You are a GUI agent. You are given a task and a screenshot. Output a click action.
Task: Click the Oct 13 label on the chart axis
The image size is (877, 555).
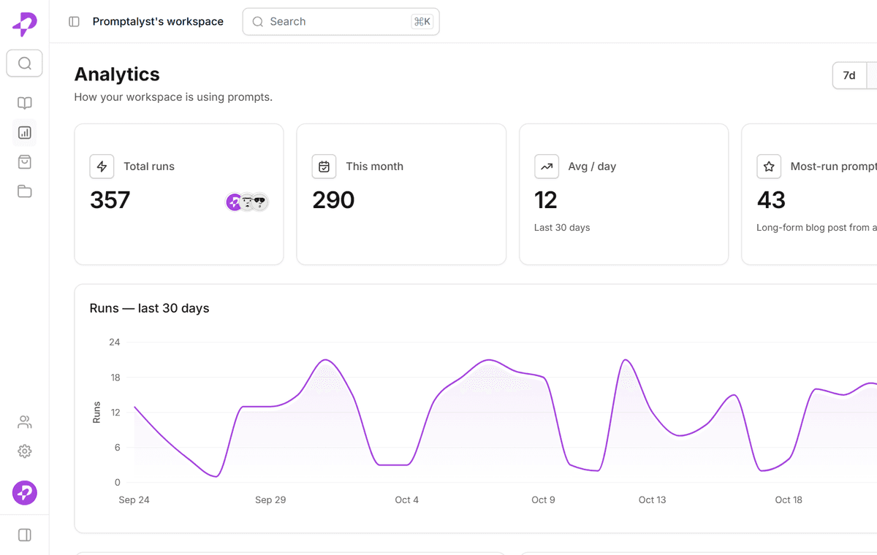click(653, 500)
